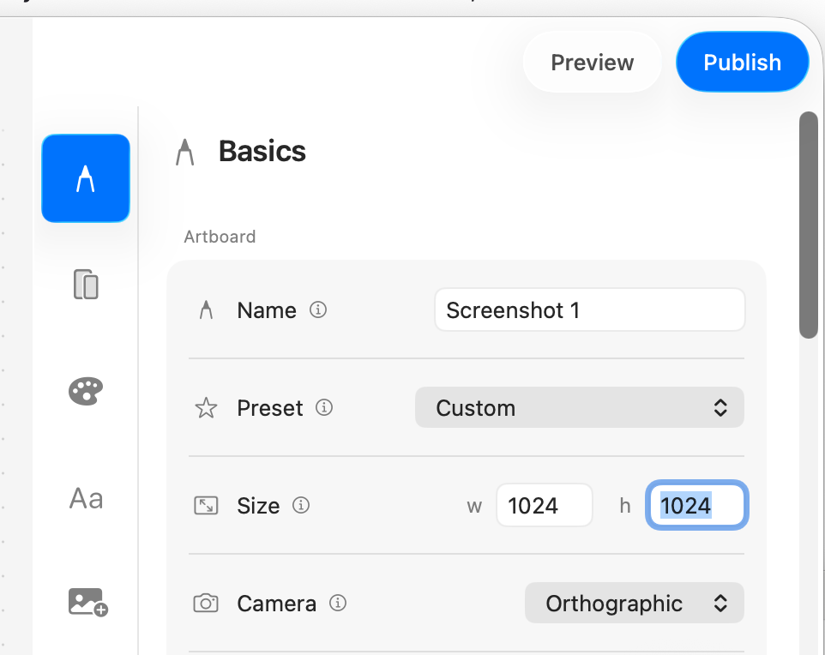825x655 pixels.
Task: Open the color palette sidebar tab
Action: (86, 391)
